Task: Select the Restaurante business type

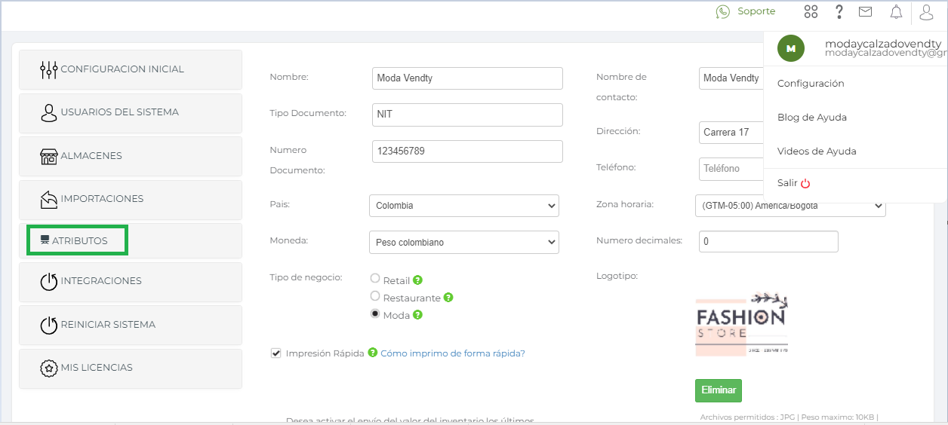Action: (x=375, y=296)
